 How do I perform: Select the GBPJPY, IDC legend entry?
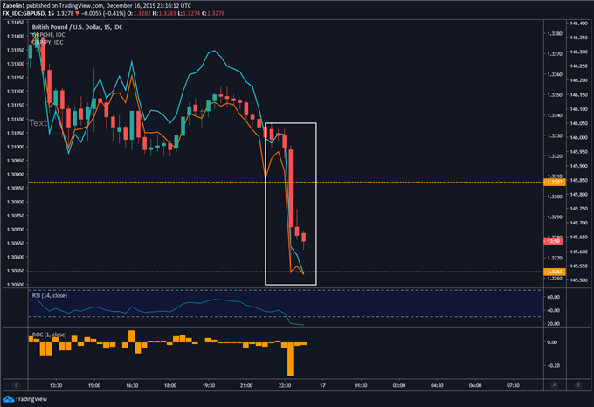(48, 42)
